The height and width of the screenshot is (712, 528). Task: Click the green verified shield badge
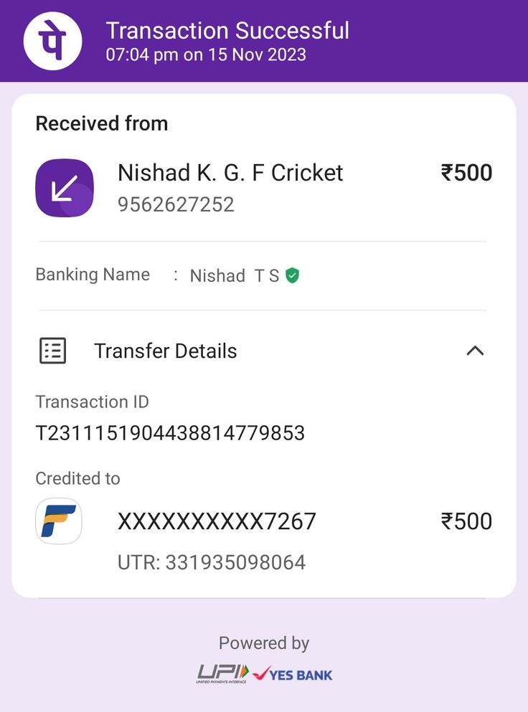(292, 275)
